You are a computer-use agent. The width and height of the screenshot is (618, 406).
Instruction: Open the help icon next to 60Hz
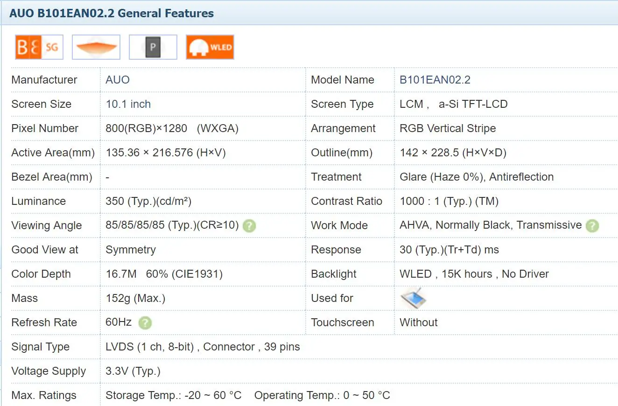click(145, 323)
